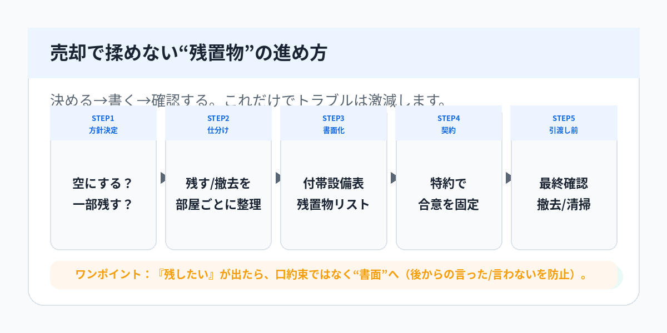Image resolution: width=667 pixels, height=333 pixels.
Task: Select the 付帯設備表 text
Action: tap(333, 183)
